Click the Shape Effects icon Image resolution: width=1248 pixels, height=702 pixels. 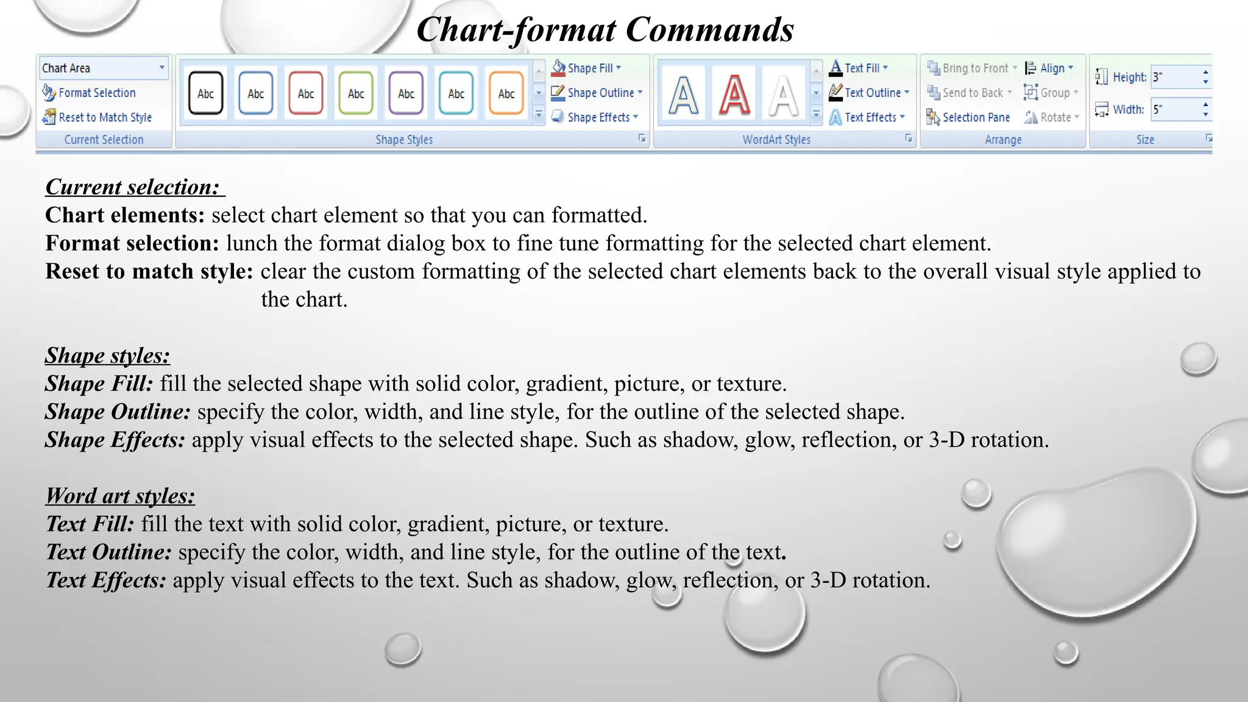tap(558, 116)
